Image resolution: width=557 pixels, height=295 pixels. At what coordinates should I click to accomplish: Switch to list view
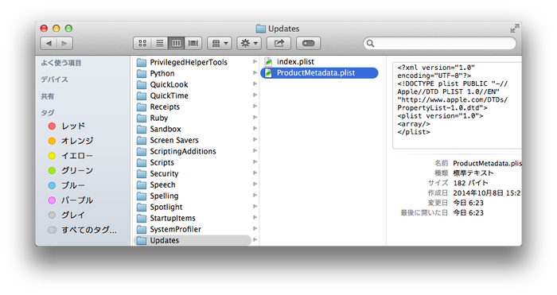coord(159,43)
